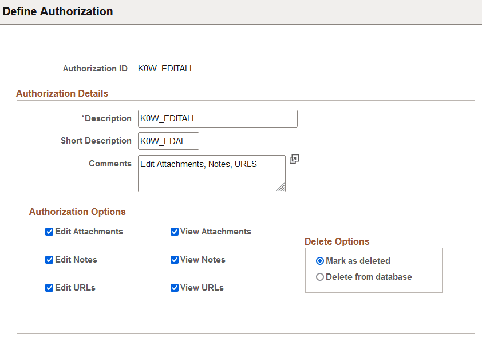The width and height of the screenshot is (482, 342).
Task: Select the Delete from database radio button
Action: (x=320, y=277)
